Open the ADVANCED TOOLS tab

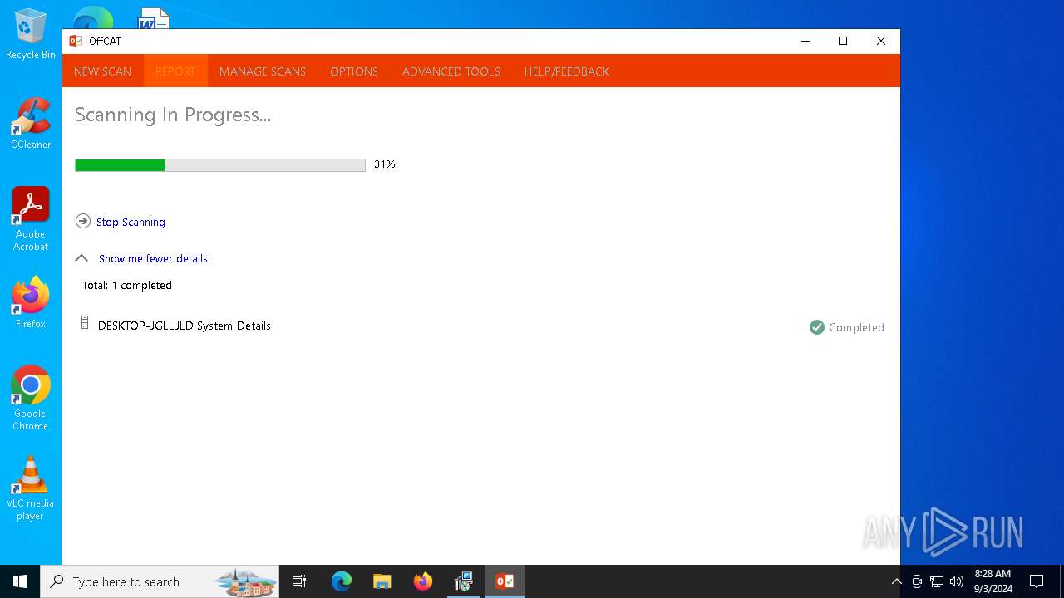point(451,71)
